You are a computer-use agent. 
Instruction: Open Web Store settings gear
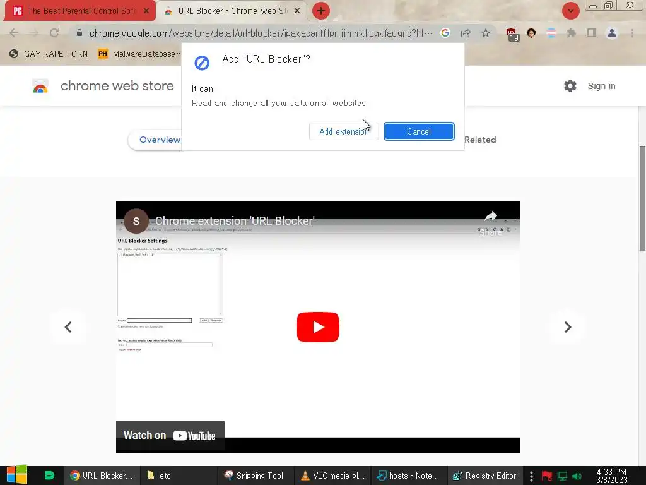coord(570,86)
